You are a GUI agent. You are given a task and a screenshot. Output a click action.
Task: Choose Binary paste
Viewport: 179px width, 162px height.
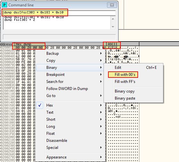point(133,98)
